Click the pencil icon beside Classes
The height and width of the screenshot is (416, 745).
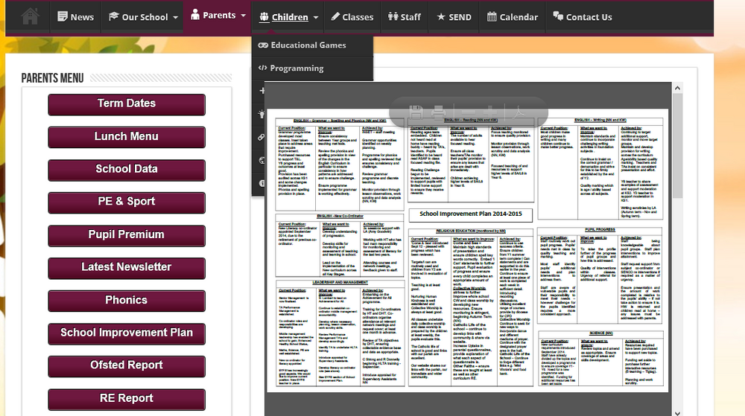(x=335, y=16)
